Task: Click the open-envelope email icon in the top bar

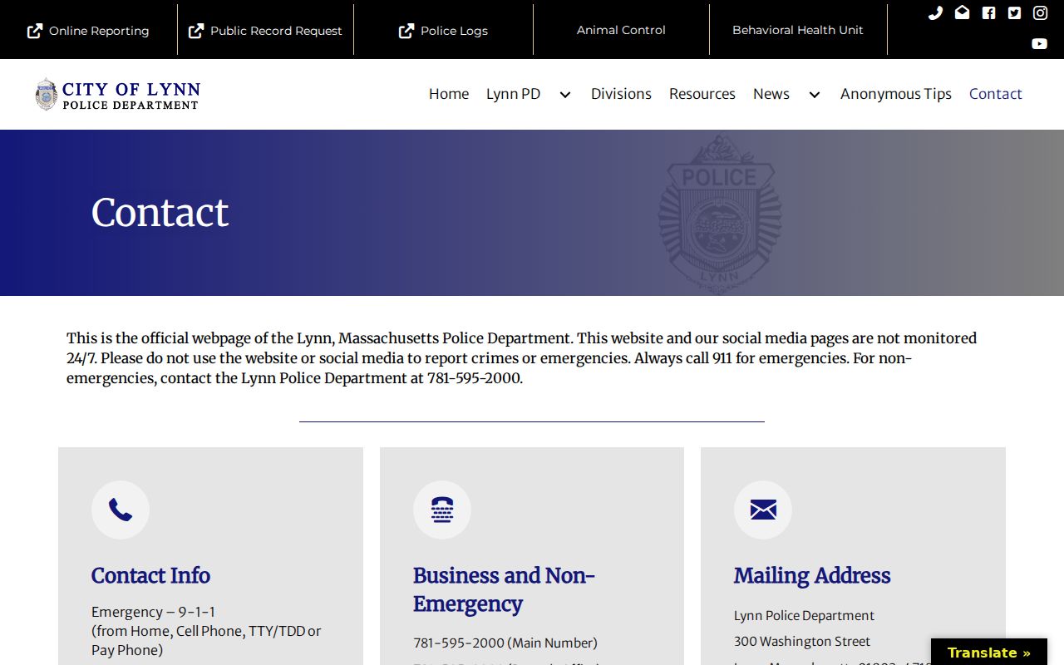Action: coord(962,12)
